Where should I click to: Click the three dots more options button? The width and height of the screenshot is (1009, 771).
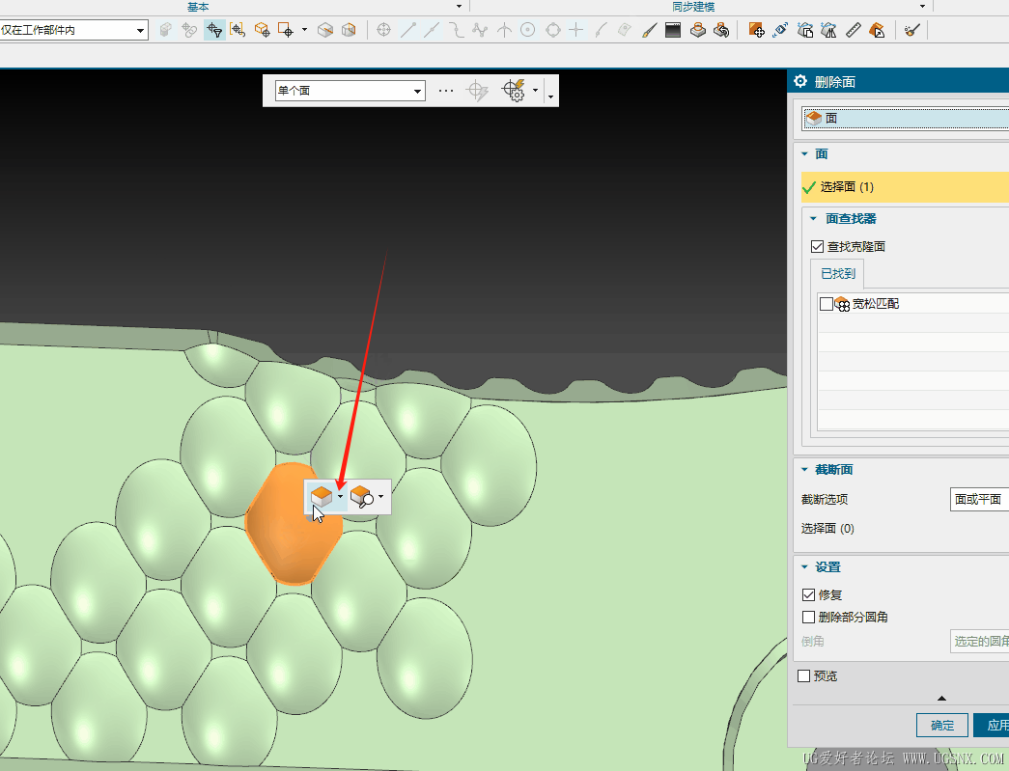pos(446,91)
